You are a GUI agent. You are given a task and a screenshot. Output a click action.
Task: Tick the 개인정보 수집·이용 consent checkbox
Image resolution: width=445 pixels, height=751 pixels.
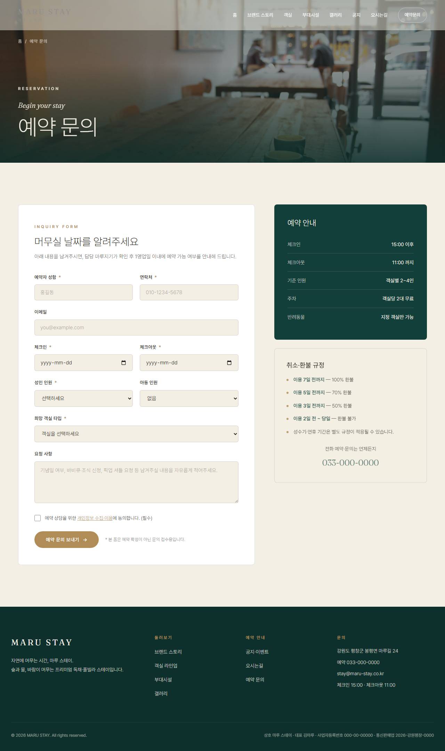click(x=38, y=518)
